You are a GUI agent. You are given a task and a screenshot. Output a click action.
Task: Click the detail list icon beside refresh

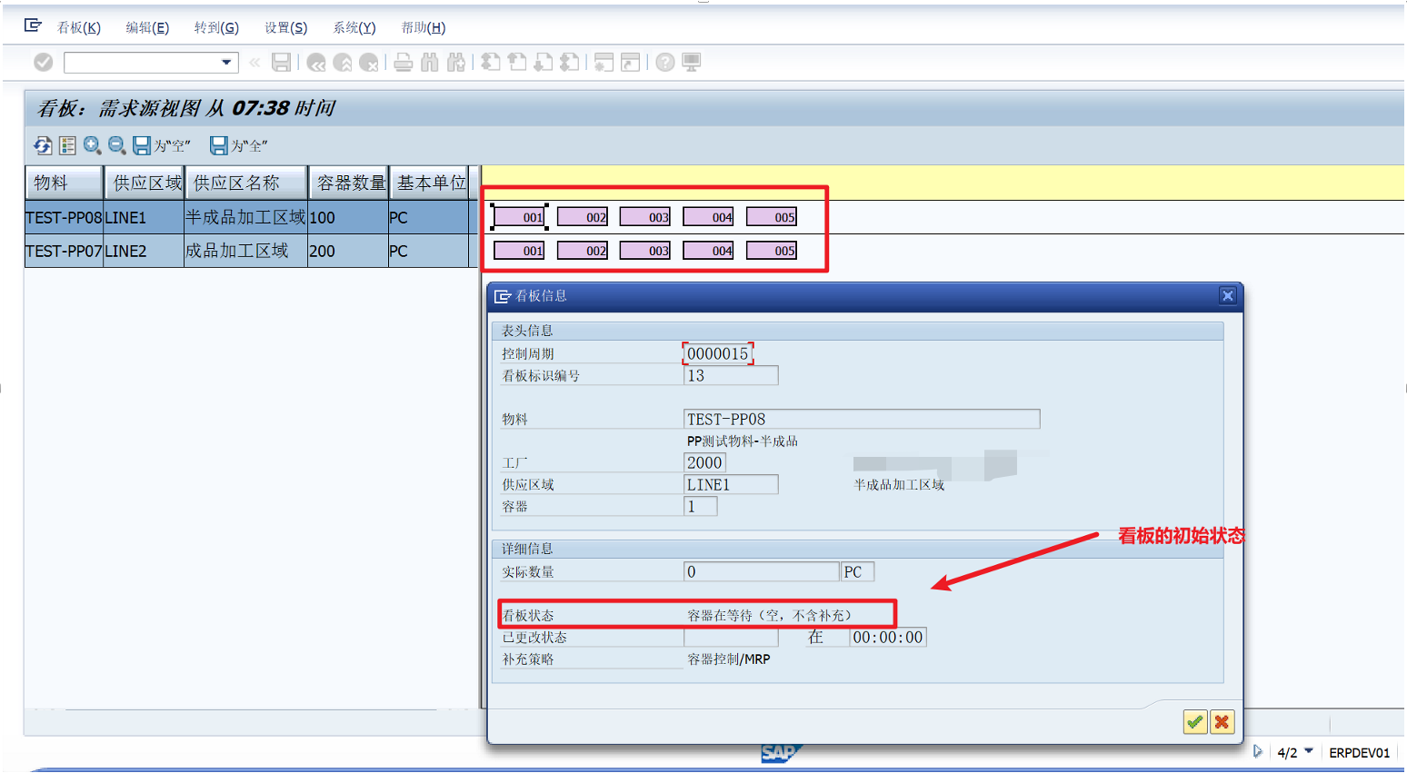pyautogui.click(x=66, y=145)
